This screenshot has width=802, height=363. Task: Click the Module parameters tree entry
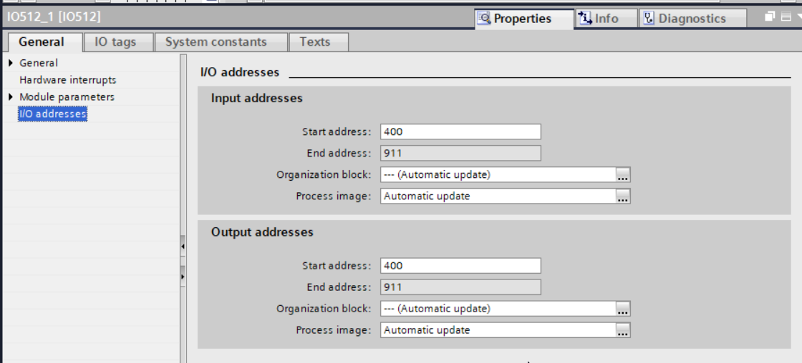coord(67,96)
